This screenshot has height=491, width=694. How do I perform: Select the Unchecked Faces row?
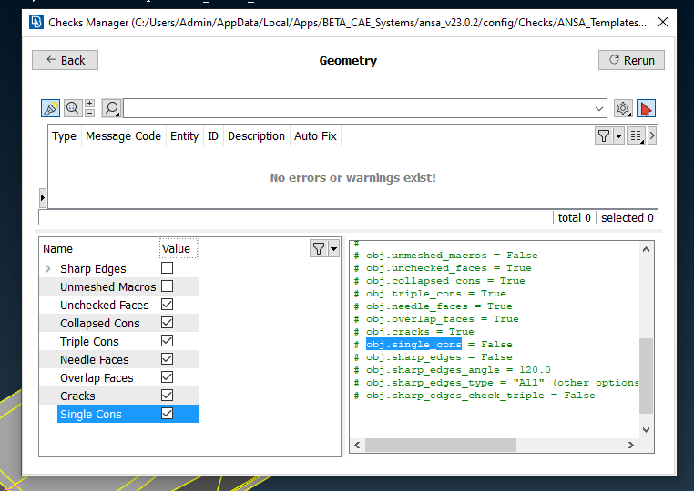[x=119, y=305]
